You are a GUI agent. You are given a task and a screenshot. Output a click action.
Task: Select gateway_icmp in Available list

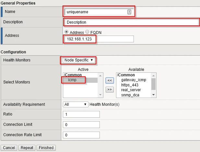(134, 80)
